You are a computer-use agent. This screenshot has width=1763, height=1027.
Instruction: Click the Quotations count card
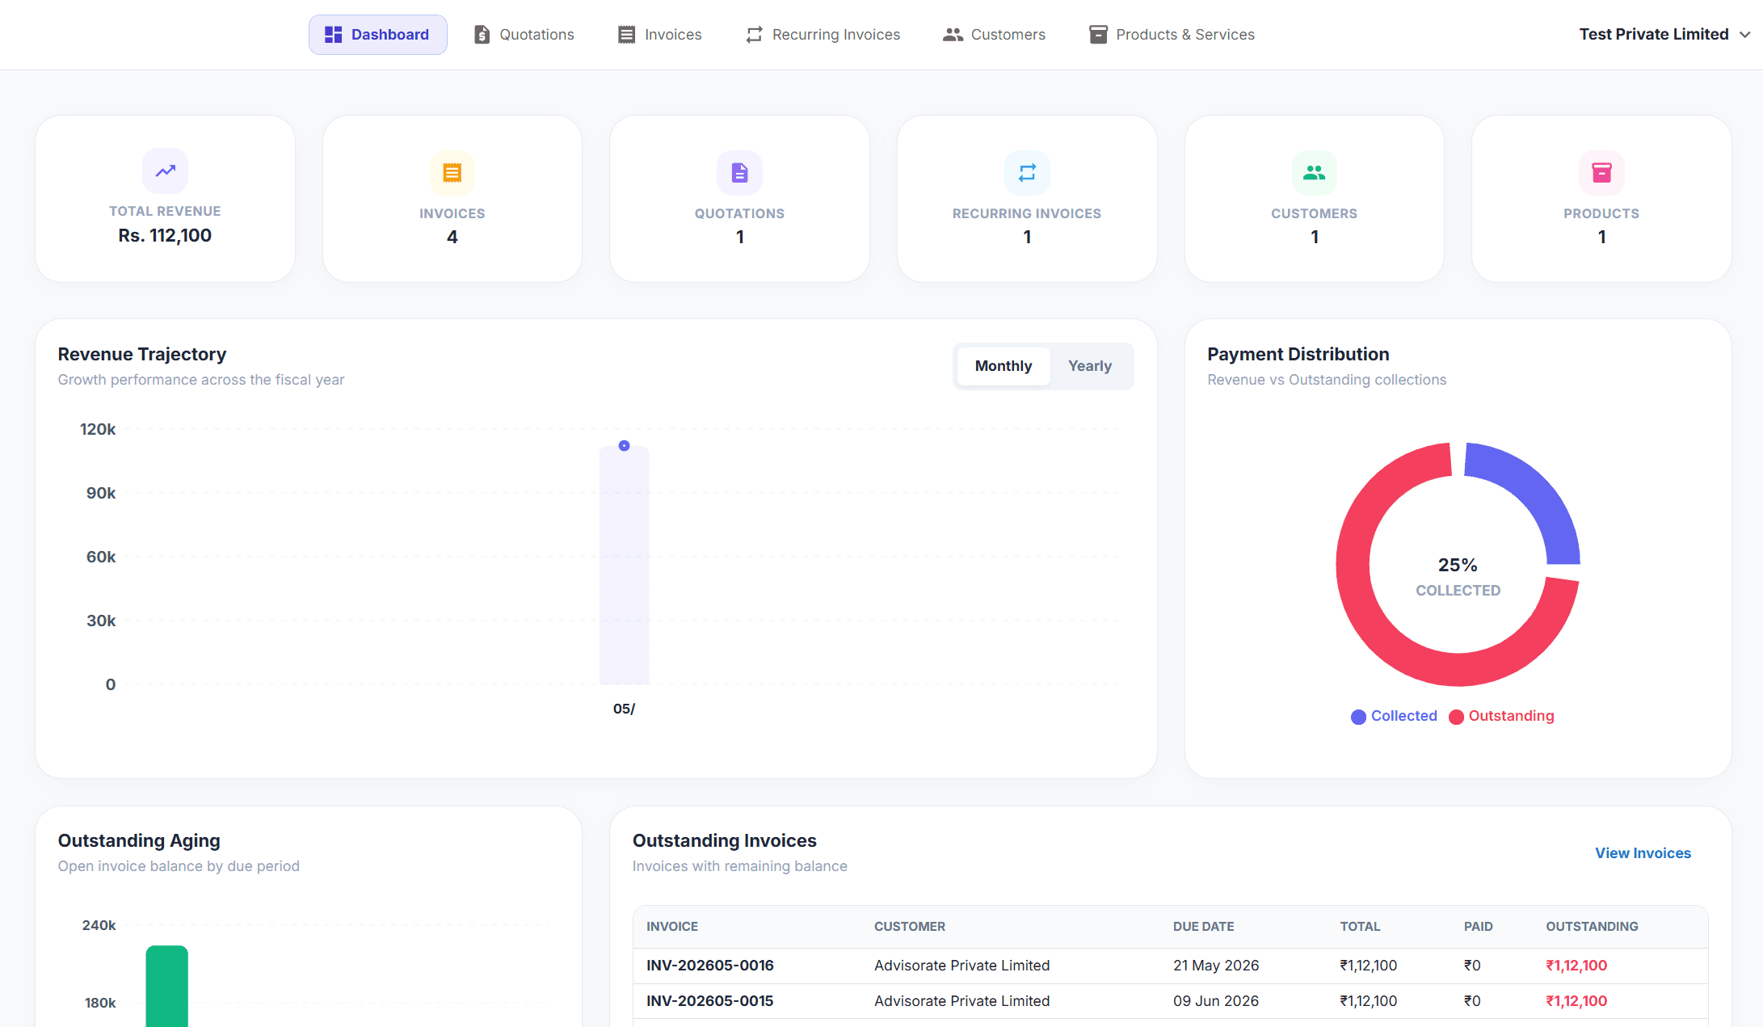click(x=739, y=199)
